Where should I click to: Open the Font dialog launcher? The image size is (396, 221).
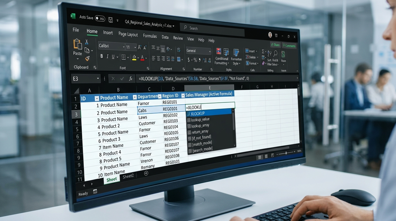(x=148, y=68)
